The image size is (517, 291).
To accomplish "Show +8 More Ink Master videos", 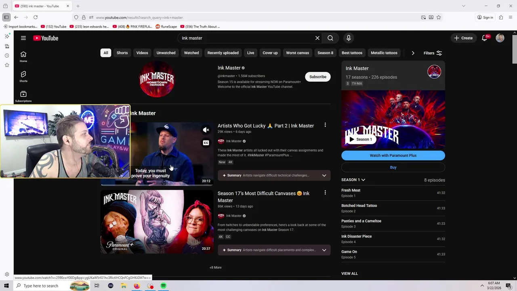I will pyautogui.click(x=215, y=268).
